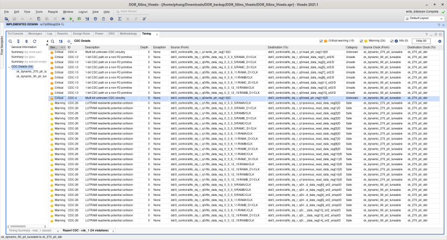Open the Reports menu

click(x=53, y=12)
